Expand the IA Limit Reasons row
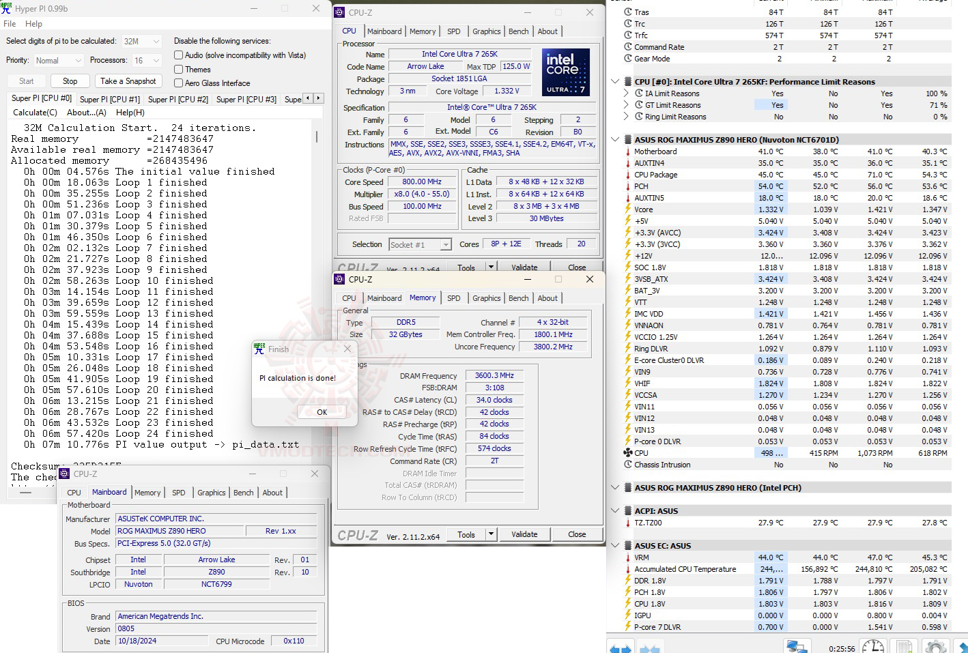Screen dimensions: 968x653 tap(626, 93)
